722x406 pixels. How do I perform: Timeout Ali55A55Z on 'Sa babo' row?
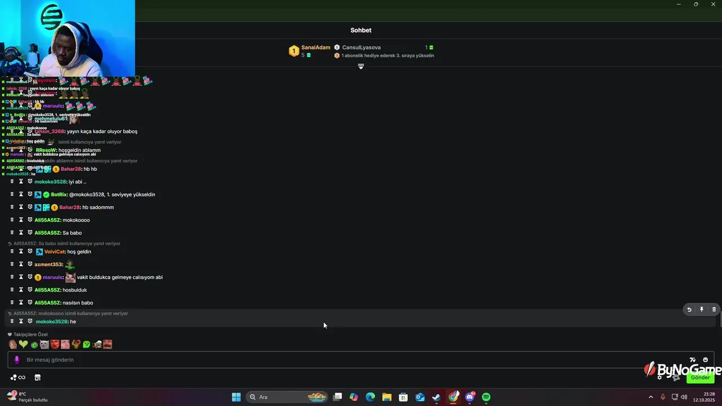pyautogui.click(x=21, y=232)
